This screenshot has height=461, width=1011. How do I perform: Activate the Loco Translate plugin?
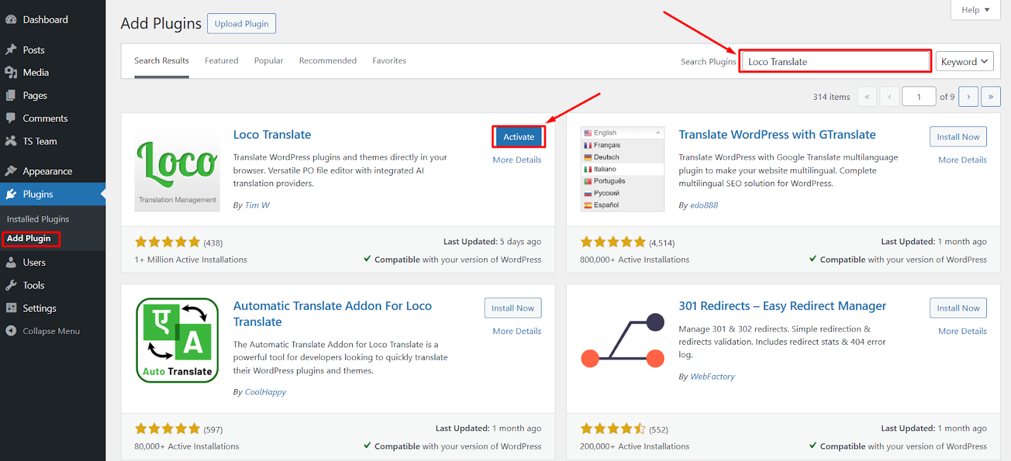518,137
